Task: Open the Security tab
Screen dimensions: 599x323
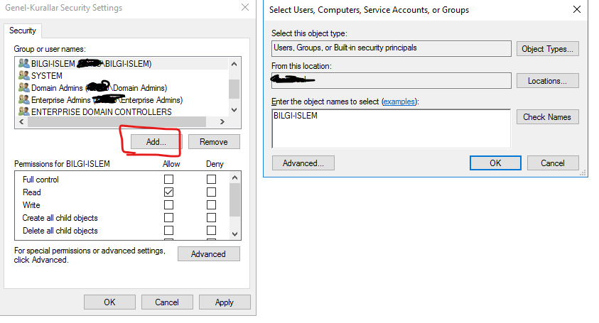Action: pyautogui.click(x=23, y=31)
